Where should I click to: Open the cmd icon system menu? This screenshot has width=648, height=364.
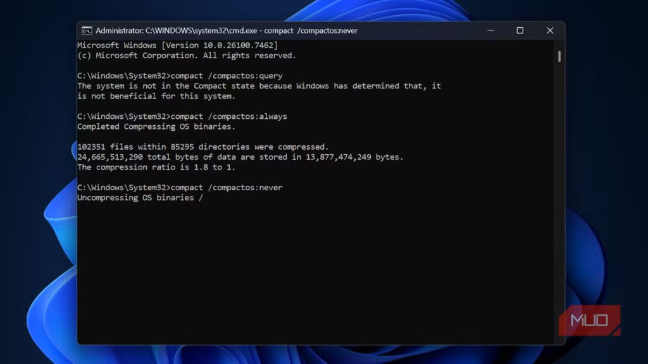coord(87,30)
